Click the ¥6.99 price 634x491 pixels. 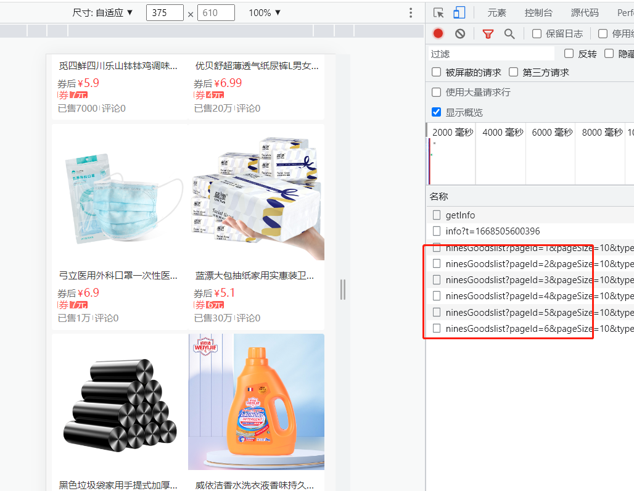(x=228, y=83)
